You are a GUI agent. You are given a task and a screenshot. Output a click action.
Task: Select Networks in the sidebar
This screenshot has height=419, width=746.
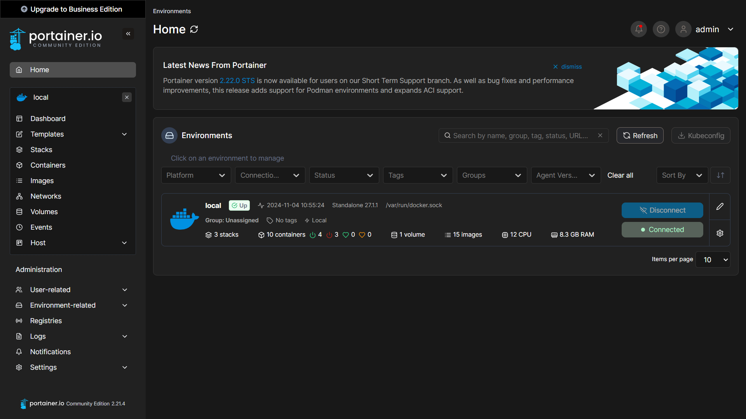[46, 196]
